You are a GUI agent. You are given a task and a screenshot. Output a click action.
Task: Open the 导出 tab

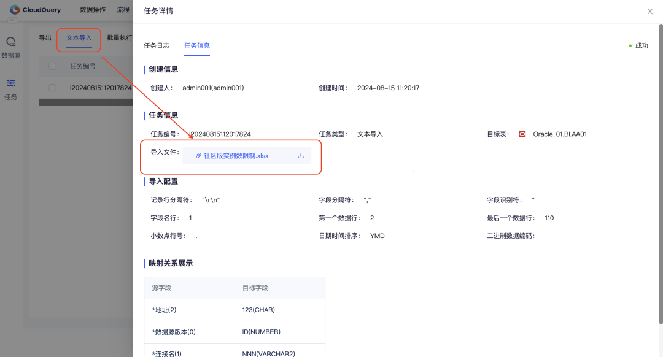[x=45, y=37]
